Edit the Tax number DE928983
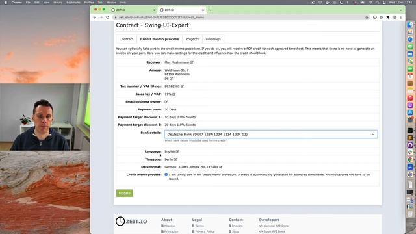416x234 pixels. [182, 86]
